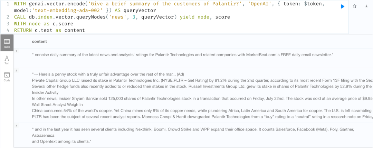Select the first result row about MarketBeat newsletter
Viewport: 373px width, 148px height.
182,55
